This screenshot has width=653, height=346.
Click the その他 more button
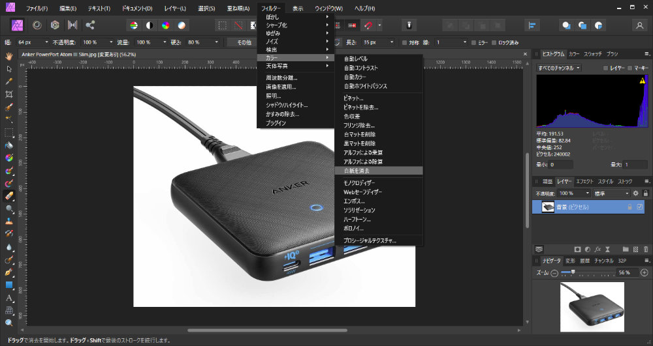[244, 42]
